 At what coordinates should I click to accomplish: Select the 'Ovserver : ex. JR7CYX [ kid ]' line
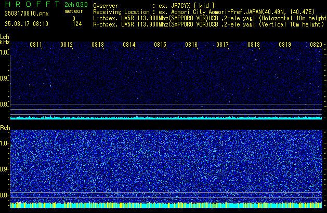(x=154, y=6)
